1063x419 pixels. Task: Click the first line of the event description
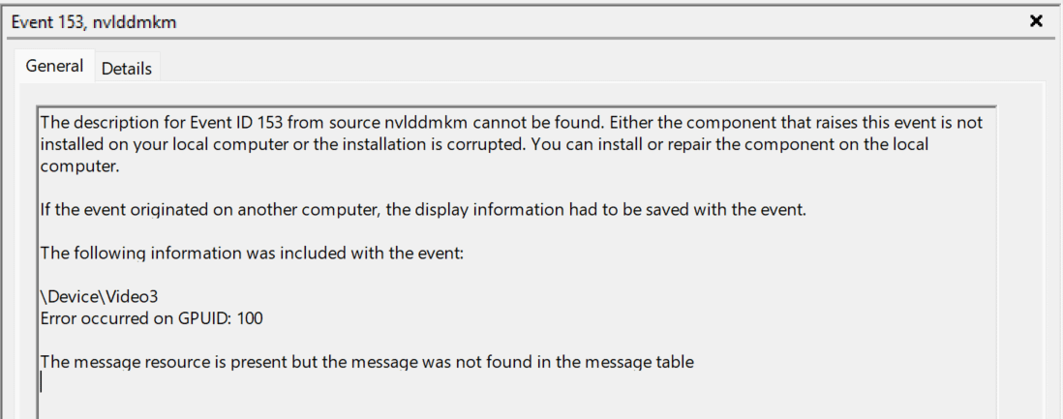pyautogui.click(x=503, y=124)
